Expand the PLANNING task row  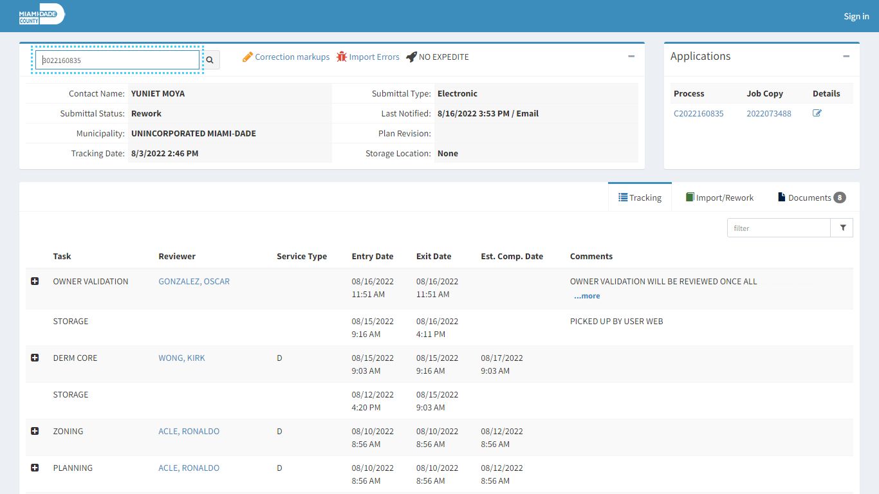pyautogui.click(x=35, y=468)
